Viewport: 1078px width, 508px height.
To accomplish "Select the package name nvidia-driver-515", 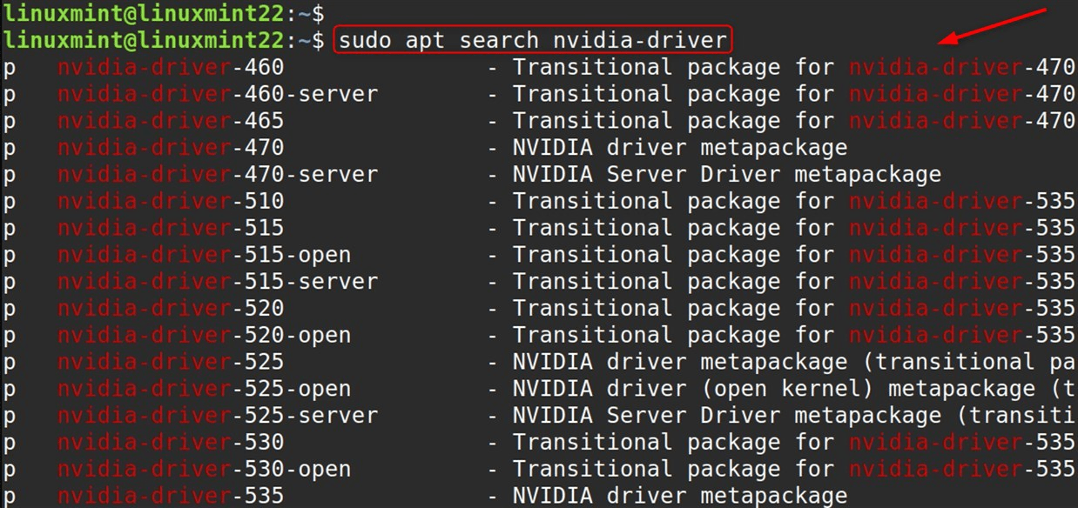I will (x=171, y=228).
